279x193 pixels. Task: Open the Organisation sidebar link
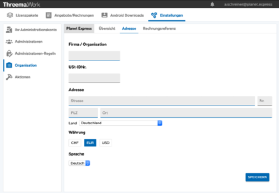[26, 65]
